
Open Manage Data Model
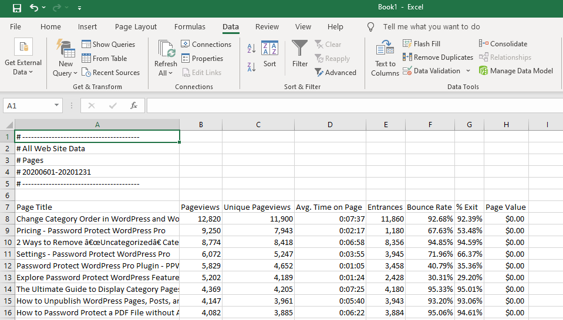coord(516,71)
